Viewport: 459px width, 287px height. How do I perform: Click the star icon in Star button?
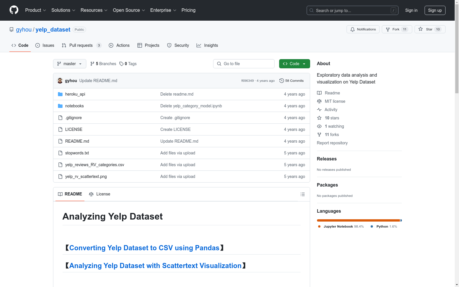point(421,29)
